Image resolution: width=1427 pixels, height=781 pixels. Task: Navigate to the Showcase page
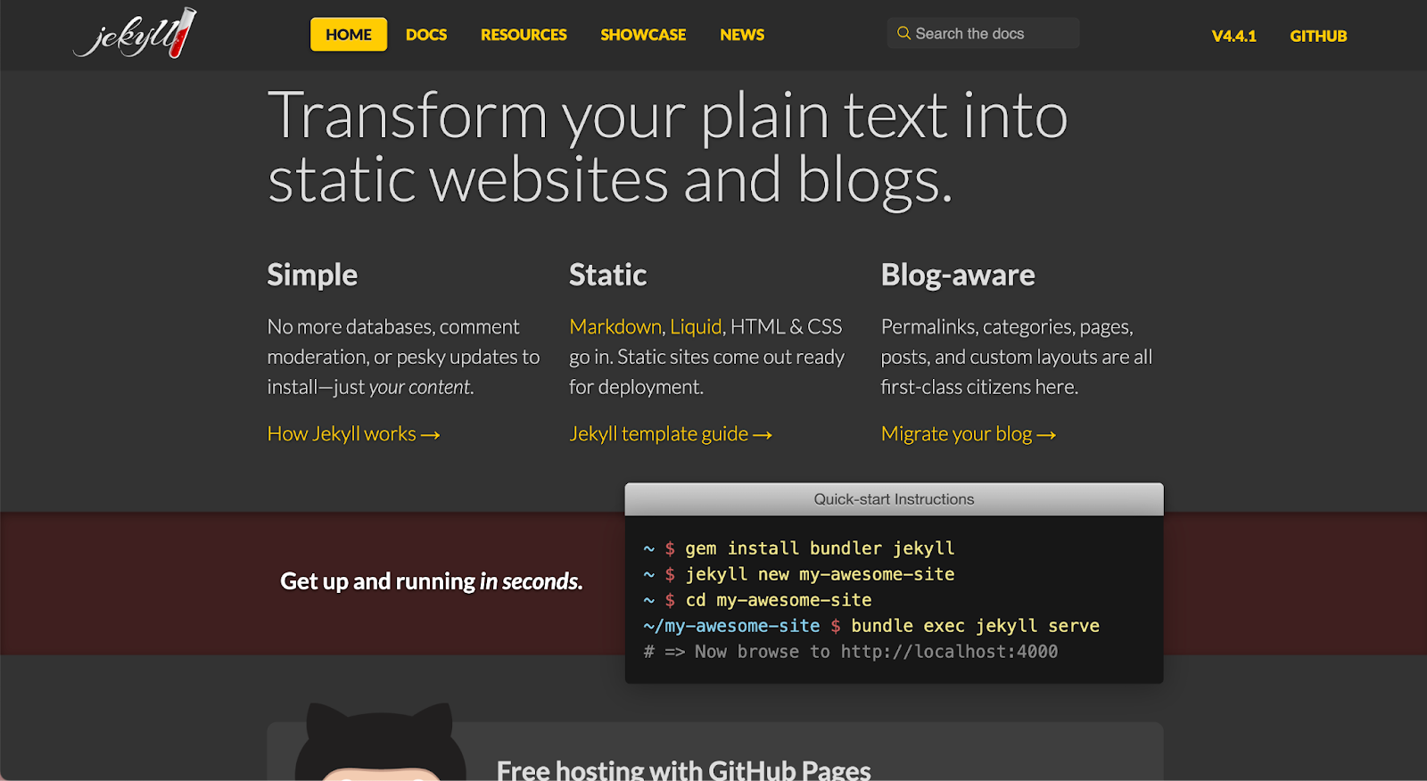643,35
